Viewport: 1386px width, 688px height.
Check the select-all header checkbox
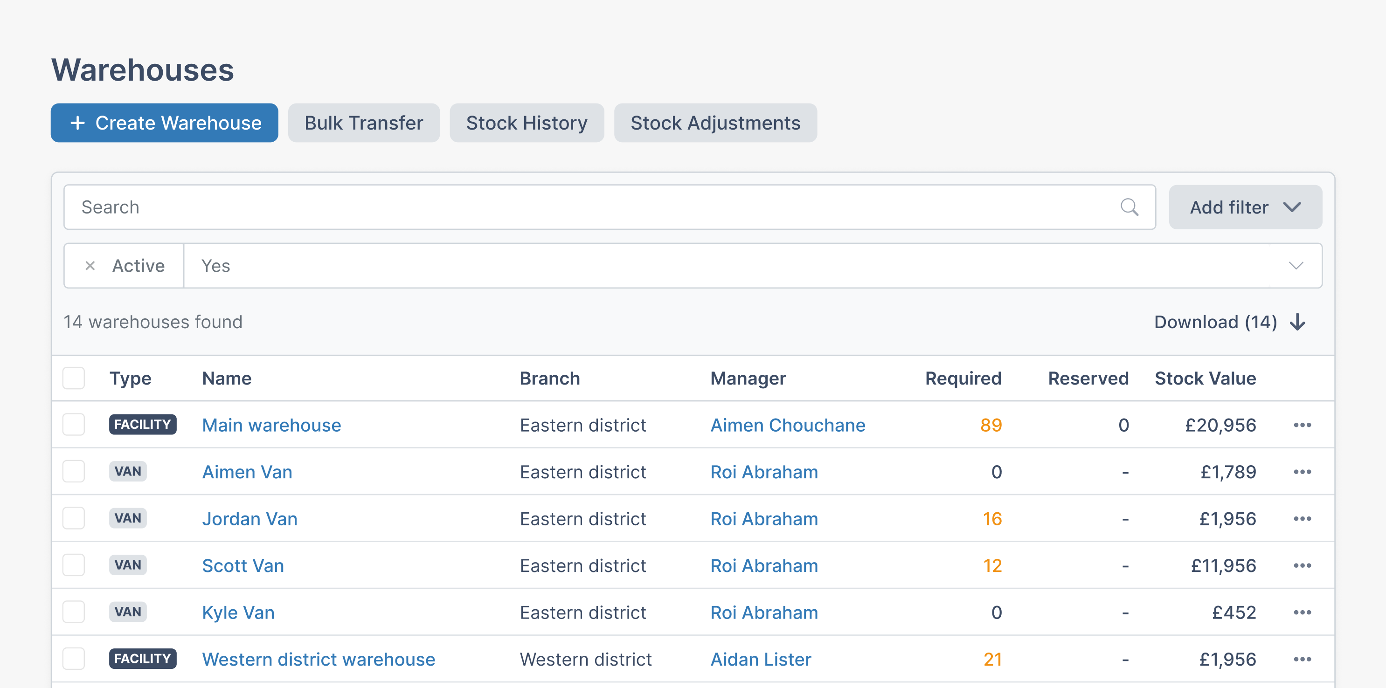pyautogui.click(x=74, y=378)
